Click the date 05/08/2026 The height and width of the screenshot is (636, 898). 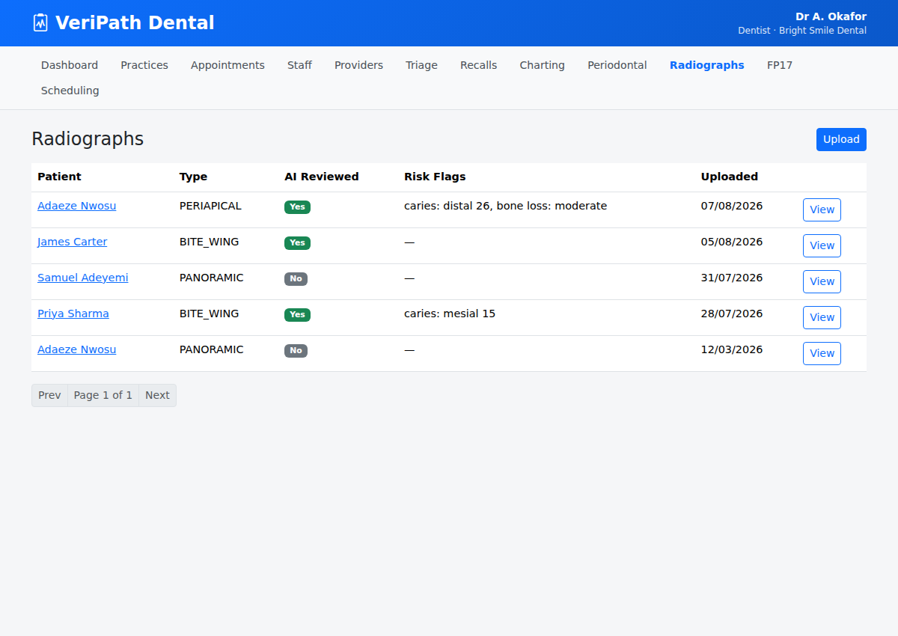point(732,242)
